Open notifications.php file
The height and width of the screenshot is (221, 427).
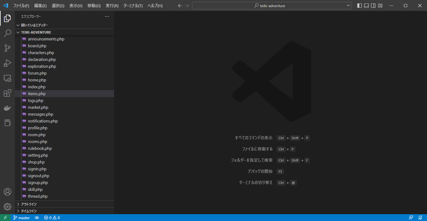tap(64, 121)
